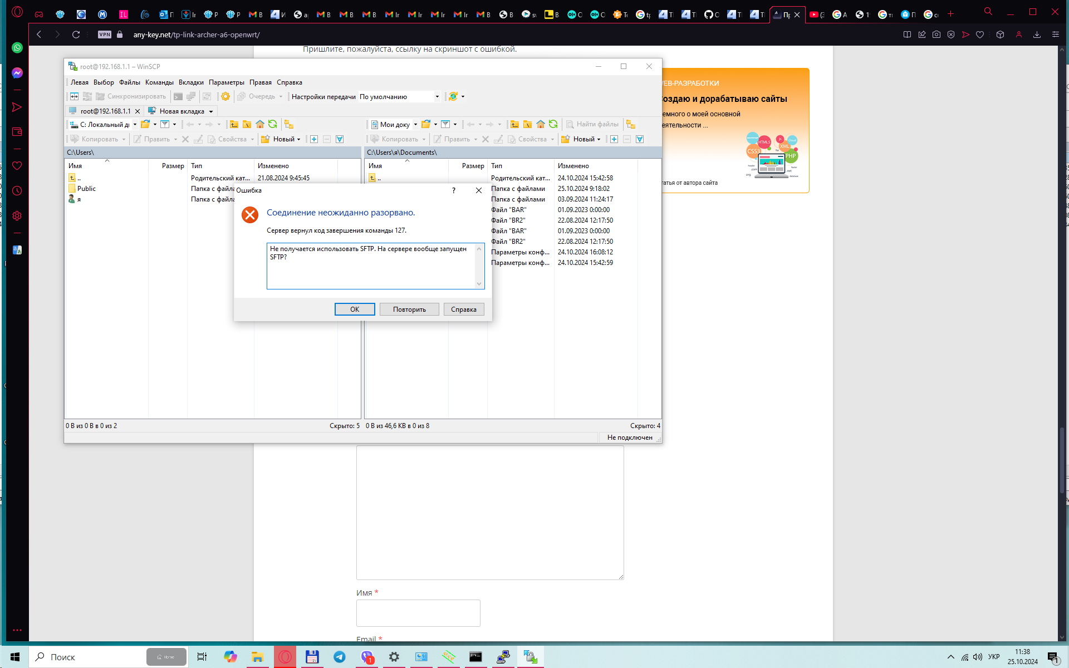Viewport: 1069px width, 668px height.
Task: Click 'Справка' button in the error dialog
Action: (463, 310)
